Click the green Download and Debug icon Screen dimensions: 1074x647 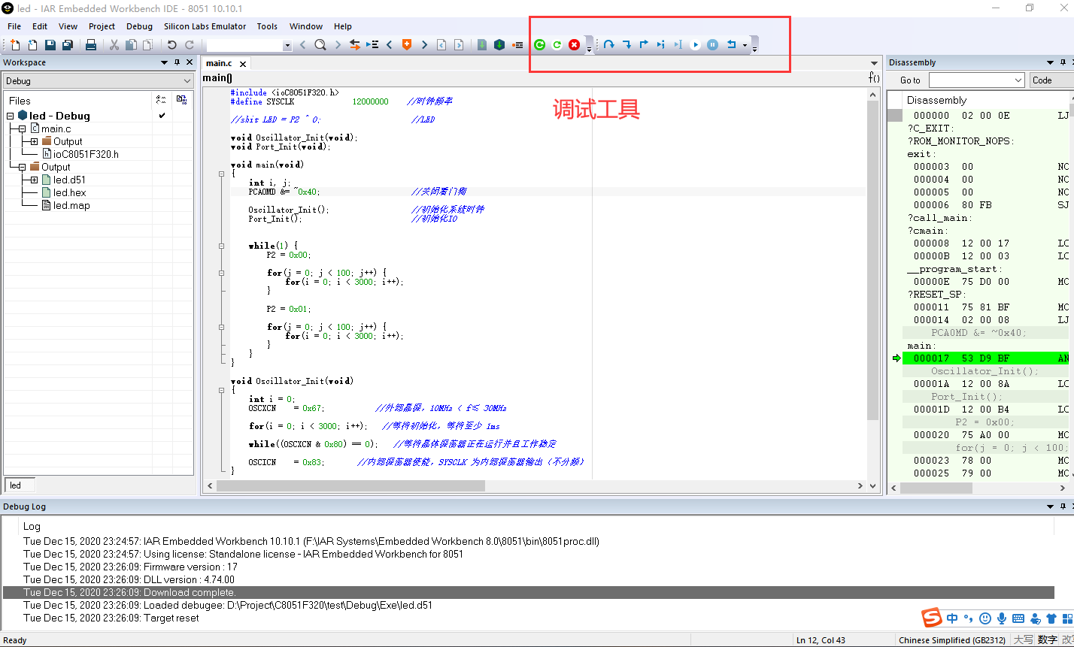(539, 45)
